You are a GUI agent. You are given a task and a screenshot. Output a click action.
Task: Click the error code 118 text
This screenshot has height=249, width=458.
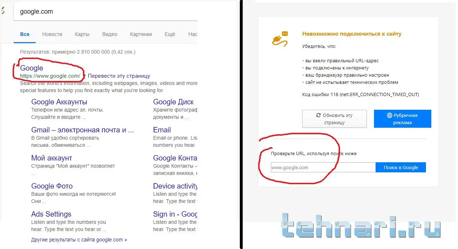(x=361, y=95)
